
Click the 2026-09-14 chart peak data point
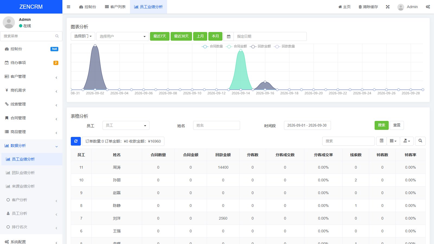click(241, 50)
